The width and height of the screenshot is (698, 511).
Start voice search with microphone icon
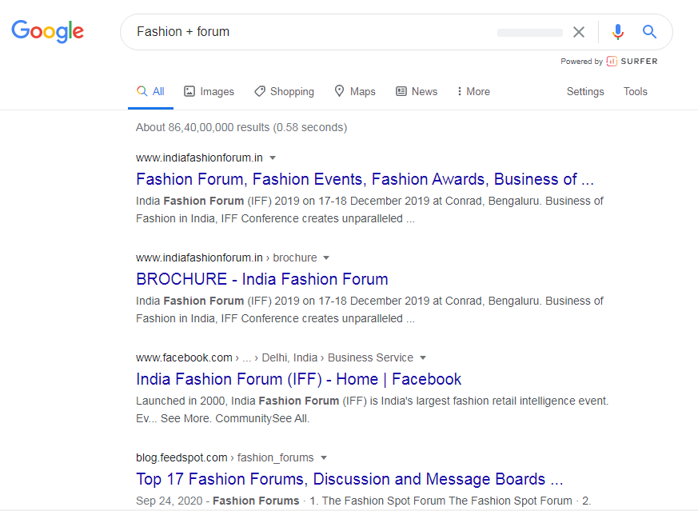[x=618, y=32]
